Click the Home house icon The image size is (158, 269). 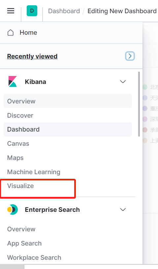pyautogui.click(x=11, y=33)
